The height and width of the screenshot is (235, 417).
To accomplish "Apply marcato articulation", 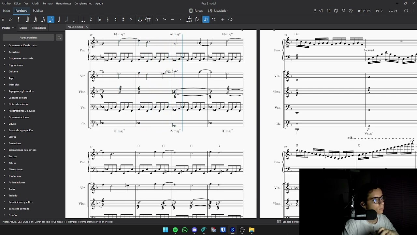I will coord(157,20).
